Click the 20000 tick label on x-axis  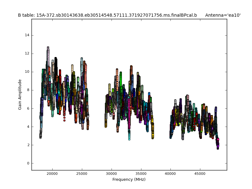52,173
